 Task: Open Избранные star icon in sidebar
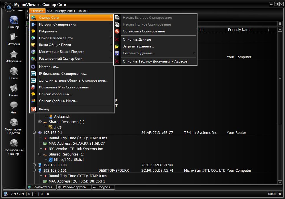point(14,56)
